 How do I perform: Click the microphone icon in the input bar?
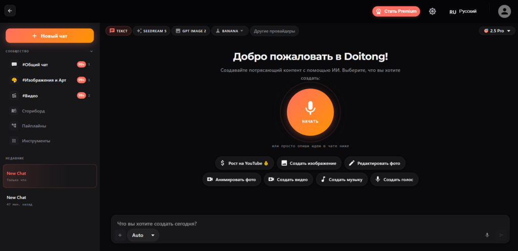[x=487, y=235]
